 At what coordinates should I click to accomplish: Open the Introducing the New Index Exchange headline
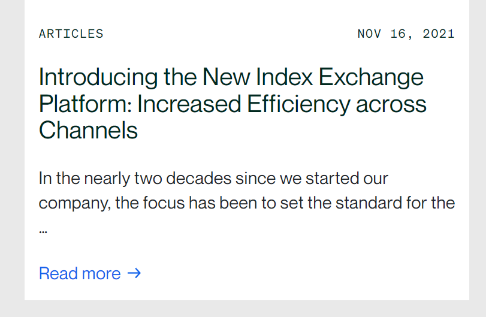point(233,104)
